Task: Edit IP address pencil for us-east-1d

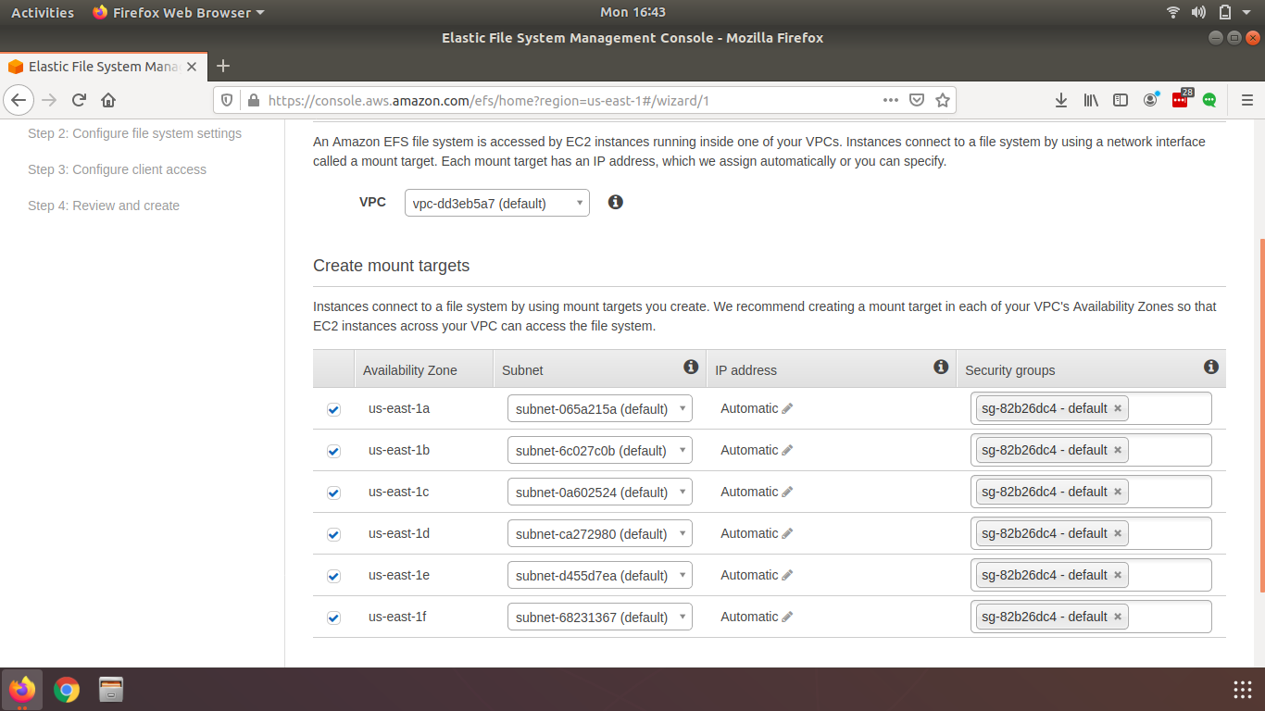Action: click(x=787, y=533)
